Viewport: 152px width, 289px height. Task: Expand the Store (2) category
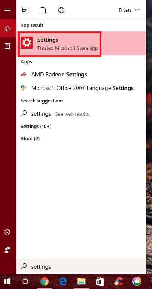[x=30, y=138]
